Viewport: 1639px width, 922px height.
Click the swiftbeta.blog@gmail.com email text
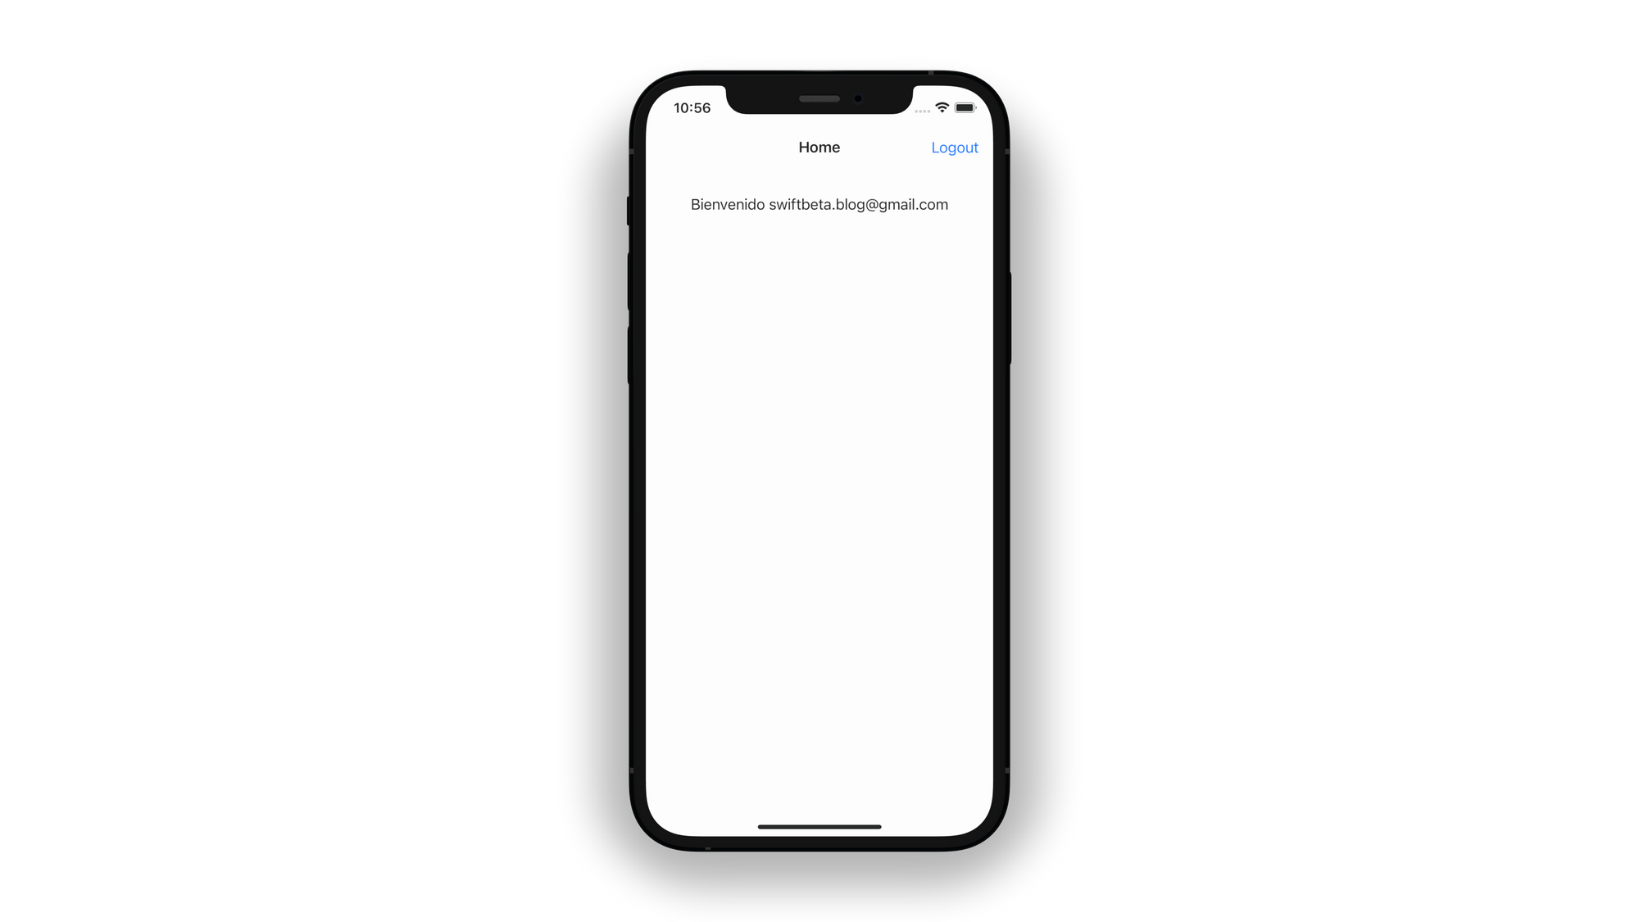pos(858,204)
